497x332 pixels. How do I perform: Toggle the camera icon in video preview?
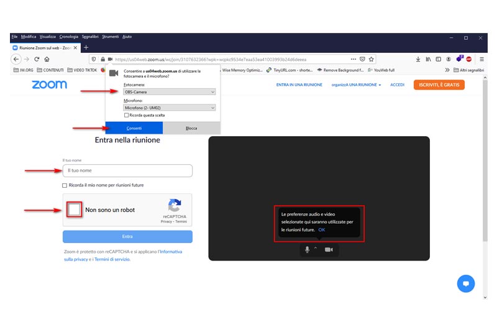pyautogui.click(x=329, y=250)
